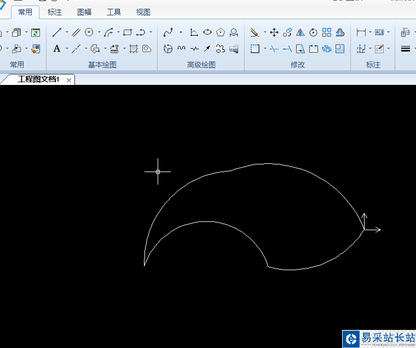Click the 基本绘图 group label

(x=102, y=65)
